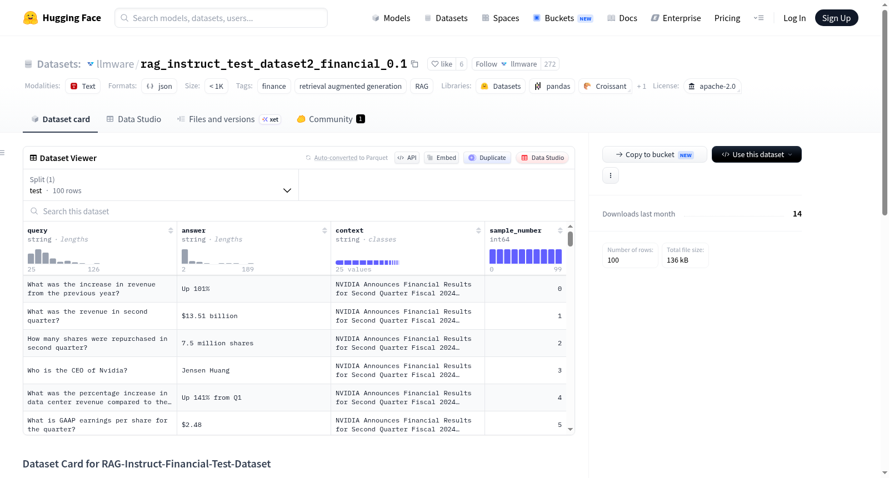Open Data Studio from viewer header
The height and width of the screenshot is (478, 889).
pos(542,158)
